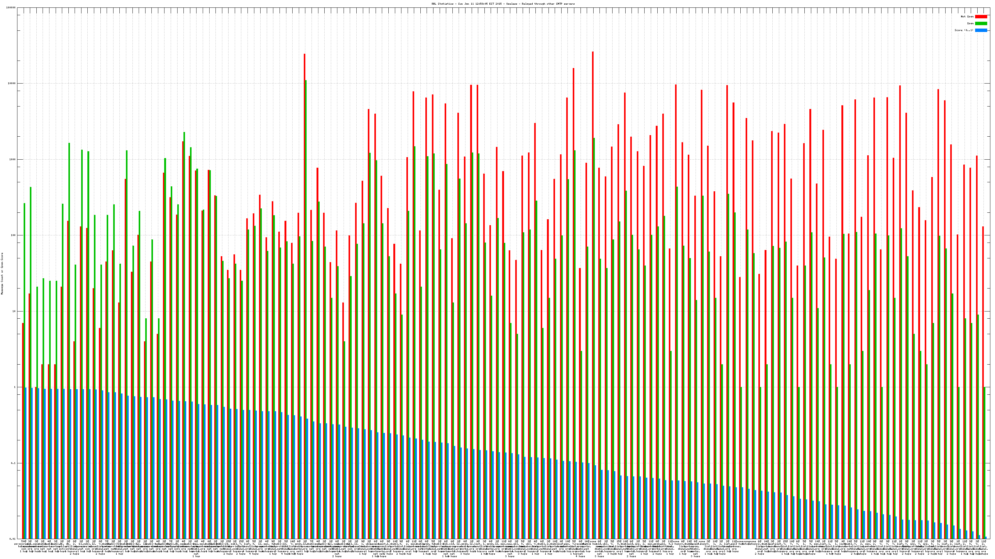Select the "Not Spam" legend label

point(967,16)
